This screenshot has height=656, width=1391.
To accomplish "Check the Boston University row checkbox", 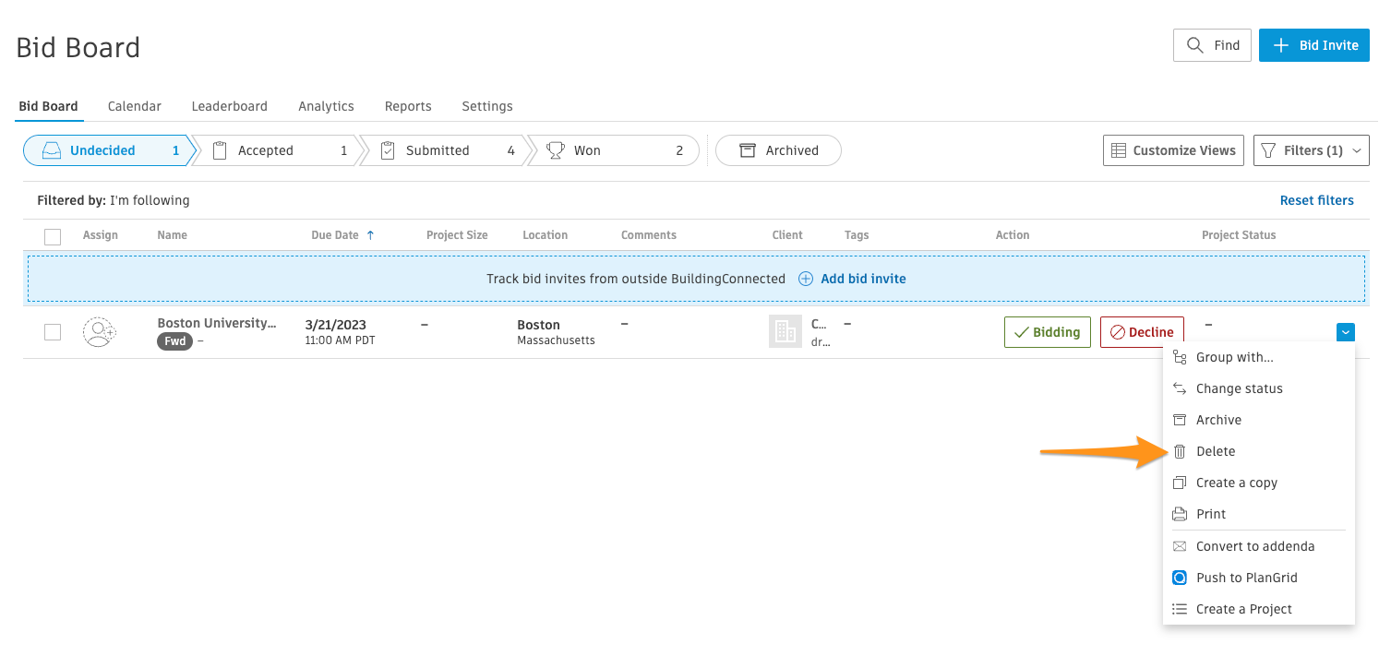I will click(53, 332).
